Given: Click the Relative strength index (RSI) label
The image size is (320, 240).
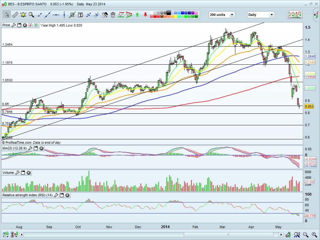Looking at the screenshot, I should (x=27, y=195).
